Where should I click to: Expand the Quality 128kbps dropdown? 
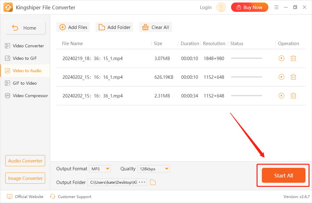[154, 169]
